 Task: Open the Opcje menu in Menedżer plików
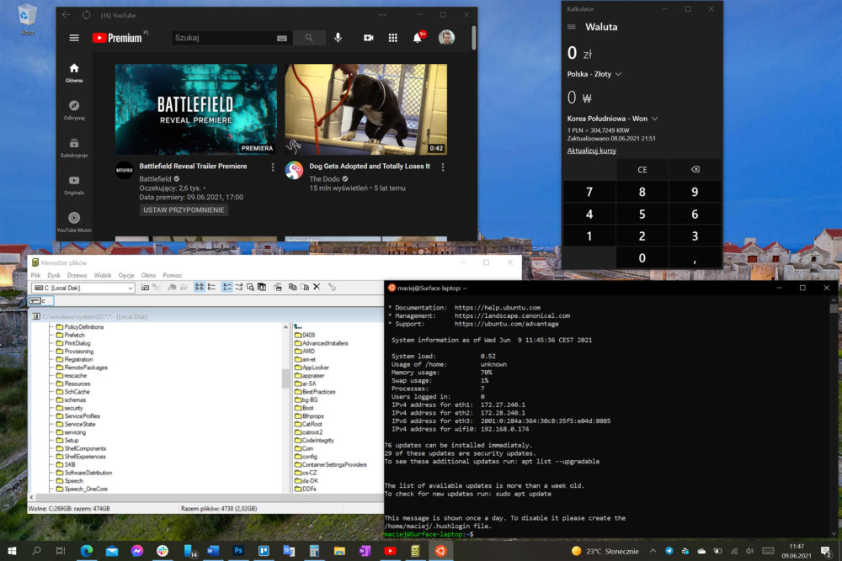[126, 275]
